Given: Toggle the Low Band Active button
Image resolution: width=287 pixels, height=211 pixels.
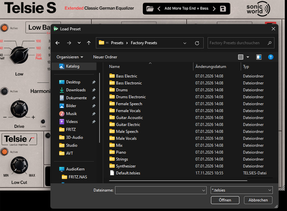Looking at the screenshot, I should tap(5, 28).
